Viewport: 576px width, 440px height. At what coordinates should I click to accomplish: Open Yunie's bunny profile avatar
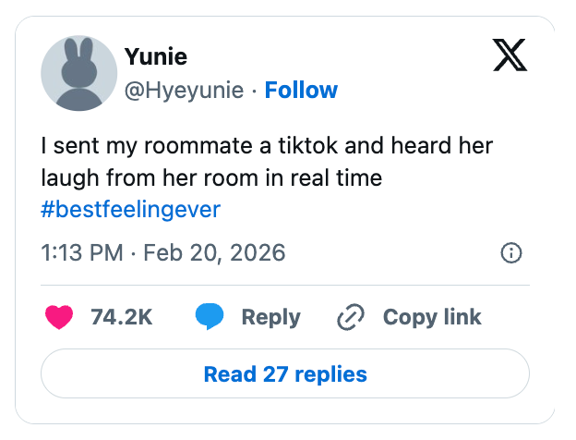coord(79,74)
